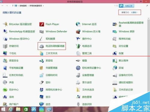Click 语音识别 link text
The height and width of the screenshot is (112, 150).
pyautogui.click(x=87, y=104)
